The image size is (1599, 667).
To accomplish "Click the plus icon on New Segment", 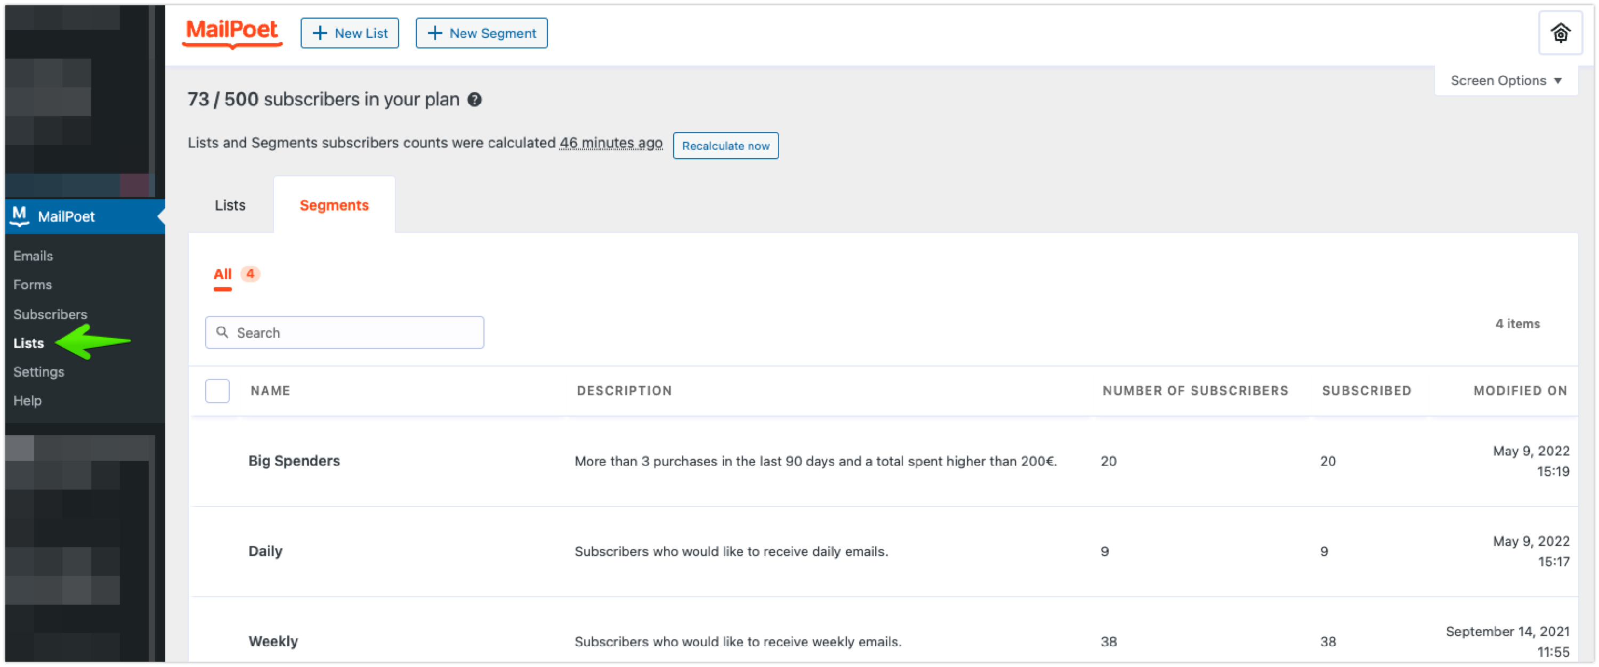I will 435,33.
